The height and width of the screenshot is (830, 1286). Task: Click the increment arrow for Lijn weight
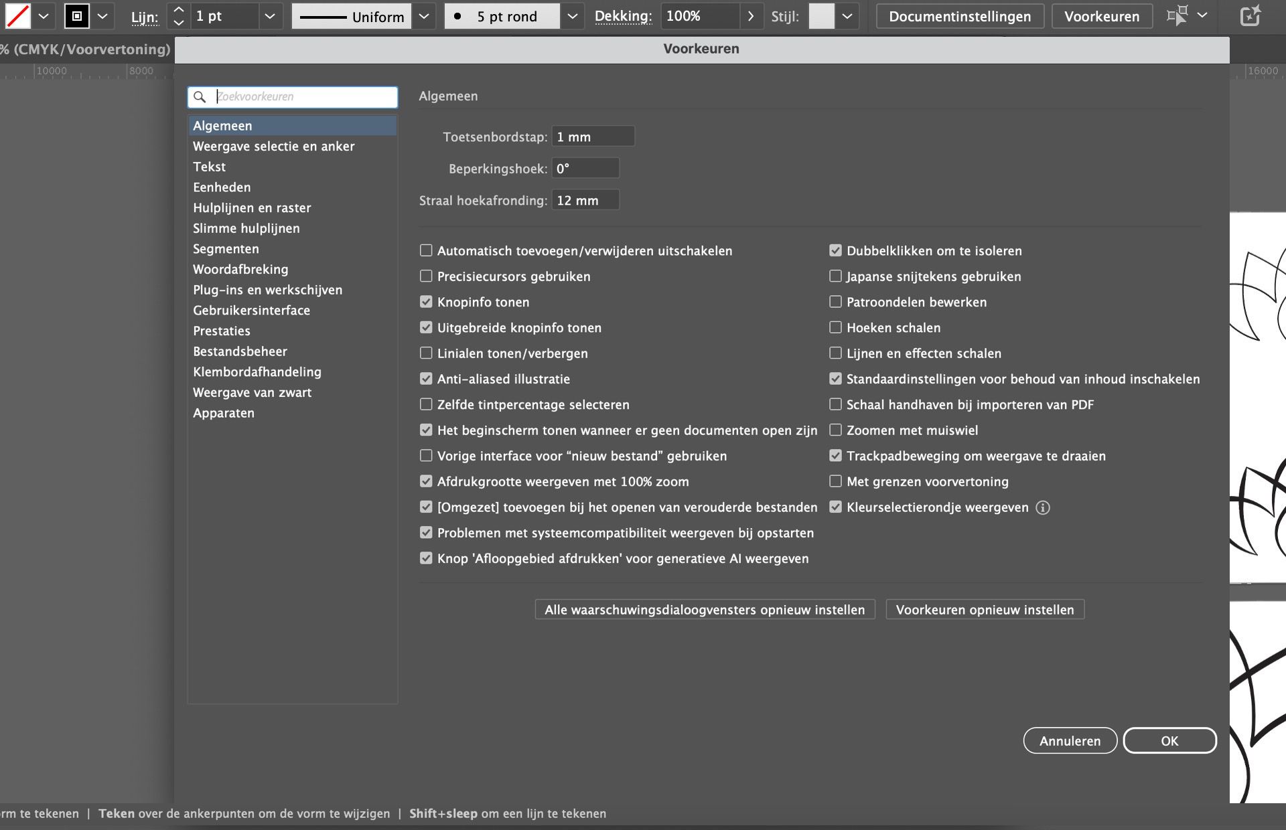pyautogui.click(x=178, y=9)
